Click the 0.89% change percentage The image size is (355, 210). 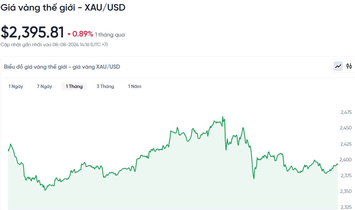coord(83,34)
